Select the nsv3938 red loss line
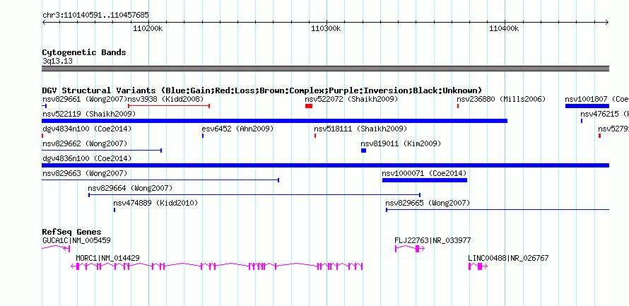The image size is (629, 306). (169, 106)
